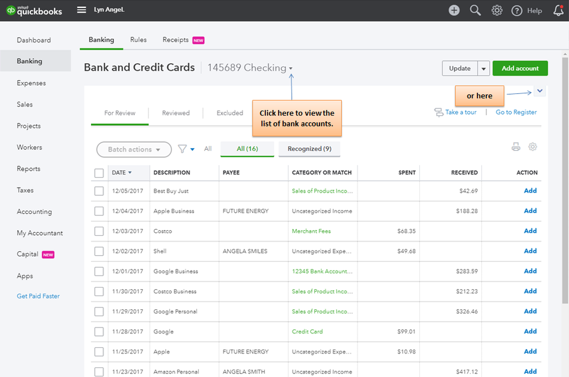Click the print icon above the table
This screenshot has width=569, height=377.
click(x=515, y=146)
